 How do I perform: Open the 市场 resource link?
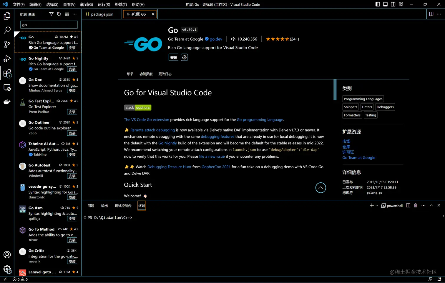click(346, 141)
